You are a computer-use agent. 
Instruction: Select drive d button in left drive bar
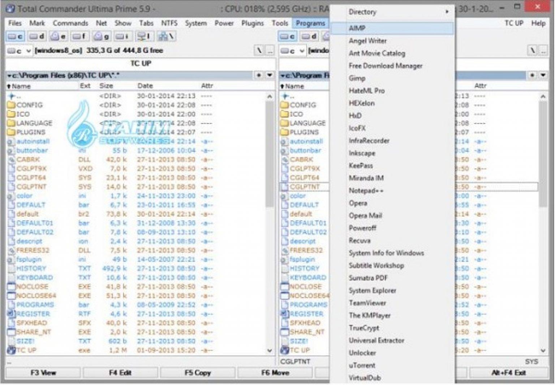[x=37, y=37]
